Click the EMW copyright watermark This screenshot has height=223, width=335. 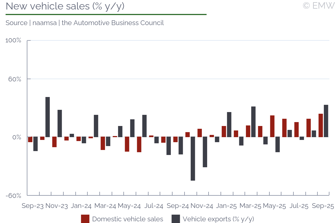click(x=318, y=6)
